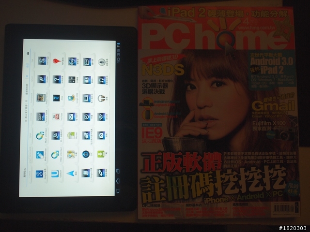Screen dimensions: 310x232
Task: Launch the calculator app
Action: click(x=72, y=80)
